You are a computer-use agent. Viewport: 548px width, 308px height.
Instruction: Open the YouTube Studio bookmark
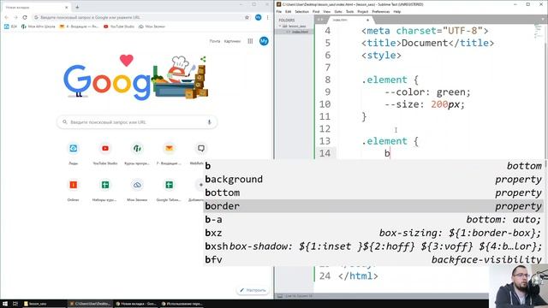[120, 27]
